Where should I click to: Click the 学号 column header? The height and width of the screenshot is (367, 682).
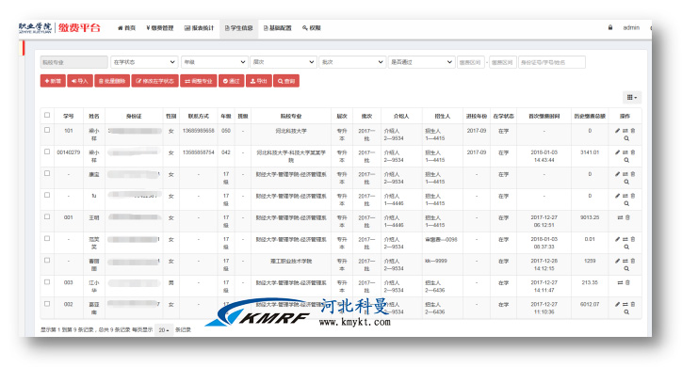[x=68, y=116]
